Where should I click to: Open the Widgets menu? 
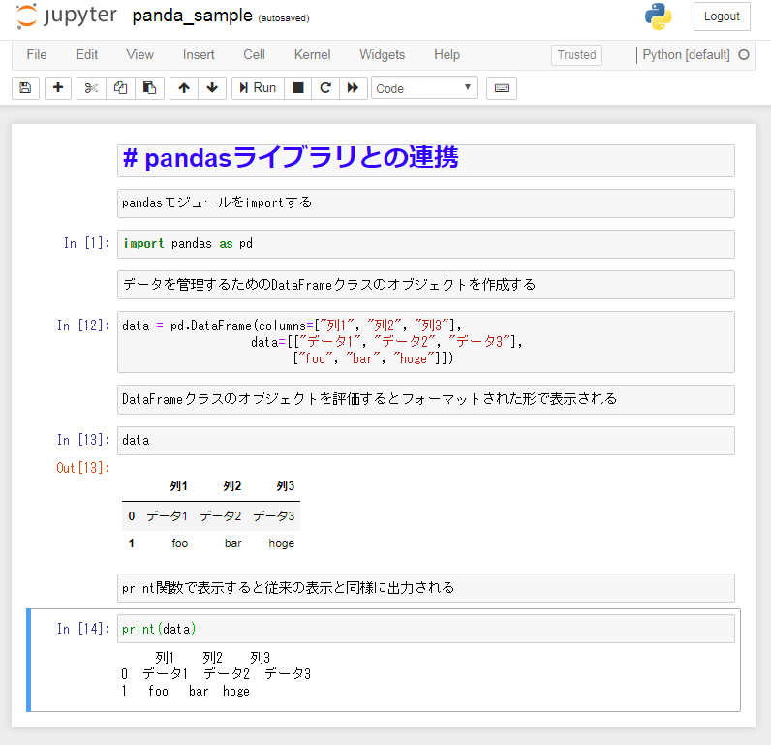coord(382,54)
